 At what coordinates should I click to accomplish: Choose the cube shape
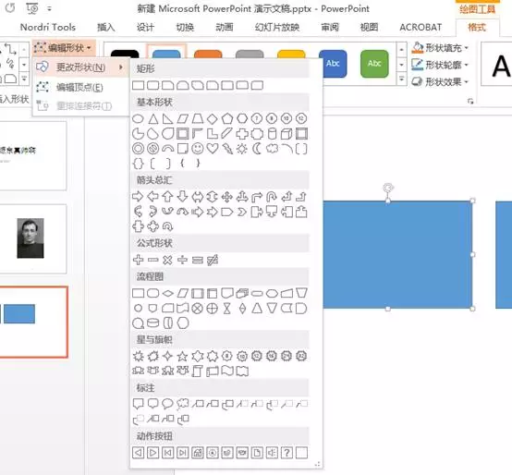[286, 133]
